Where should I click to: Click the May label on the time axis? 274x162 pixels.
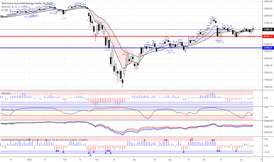(170, 160)
